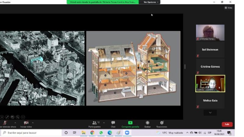The image size is (244, 137).
Task: Select the slideshow pen annotation icon
Action: click(x=7, y=117)
